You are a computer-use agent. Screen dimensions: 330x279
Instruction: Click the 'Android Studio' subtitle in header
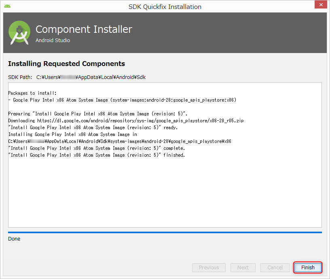click(x=53, y=40)
